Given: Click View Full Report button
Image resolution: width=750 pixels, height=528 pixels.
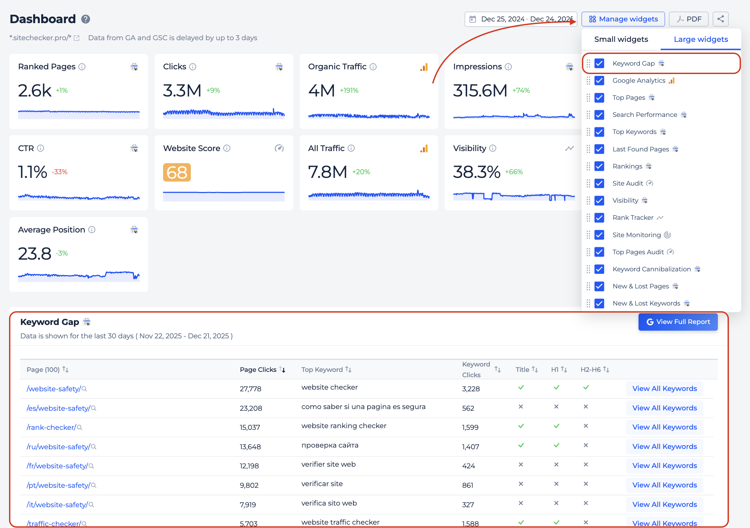Looking at the screenshot, I should click(678, 322).
